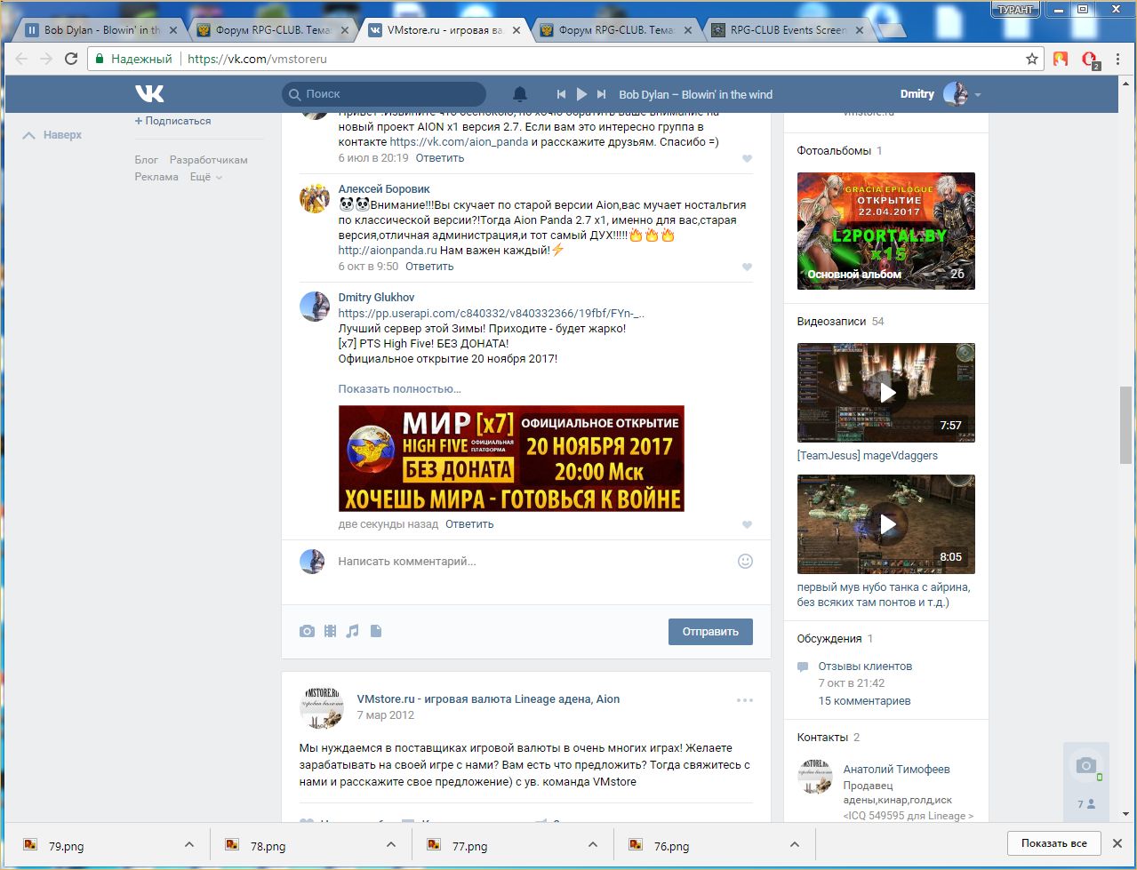Open the Chrome three-dot menu
1137x870 pixels.
pyautogui.click(x=1118, y=60)
